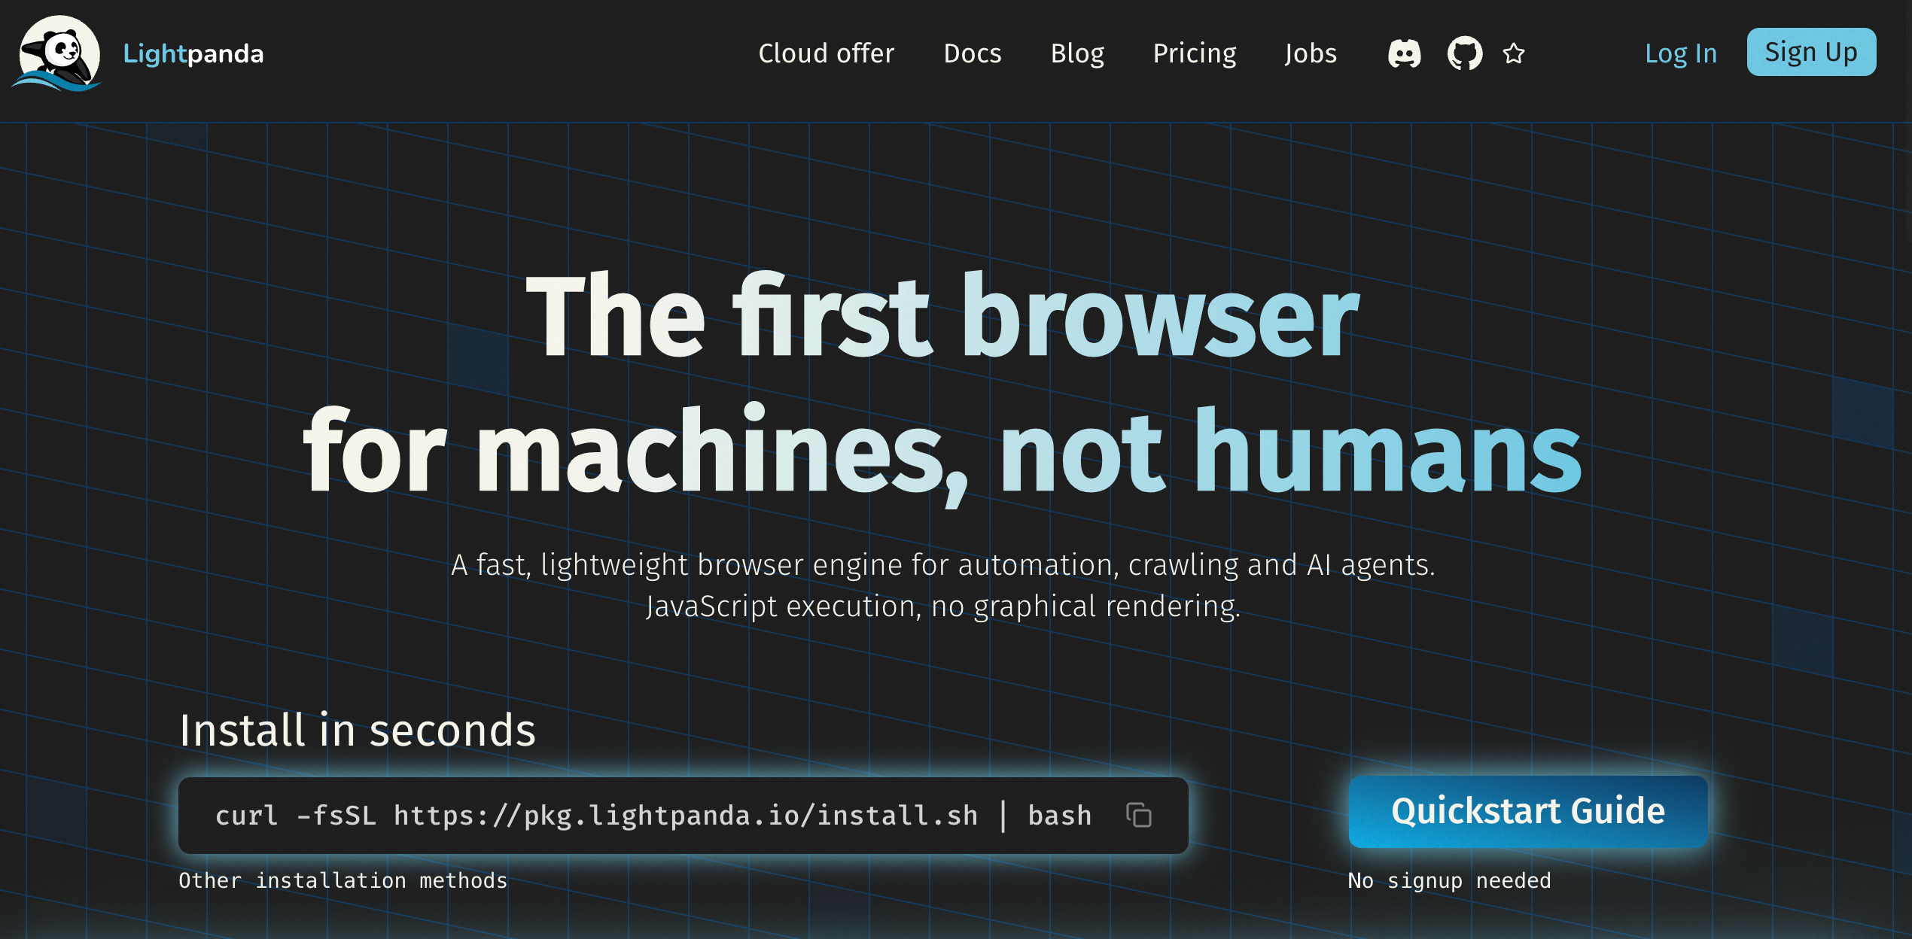View the Pricing page

1195,53
